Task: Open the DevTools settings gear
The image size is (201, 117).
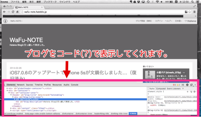Action: 187,85
